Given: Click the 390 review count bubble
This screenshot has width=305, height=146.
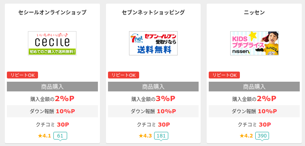Looking at the screenshot, I should (x=262, y=136).
